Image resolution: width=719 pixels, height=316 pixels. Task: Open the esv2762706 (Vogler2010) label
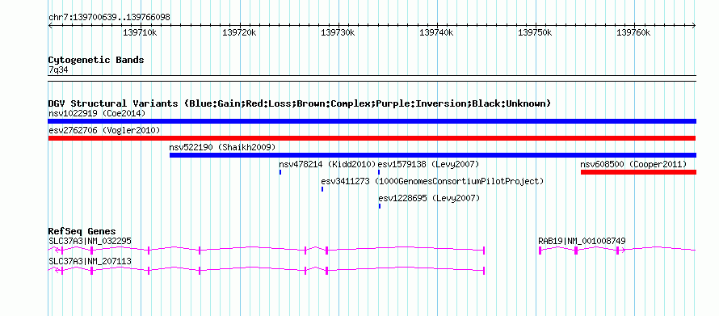(x=104, y=131)
